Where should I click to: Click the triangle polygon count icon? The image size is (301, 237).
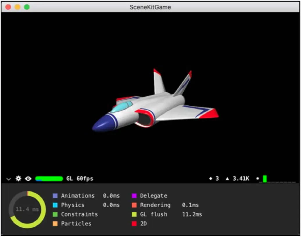(x=227, y=179)
